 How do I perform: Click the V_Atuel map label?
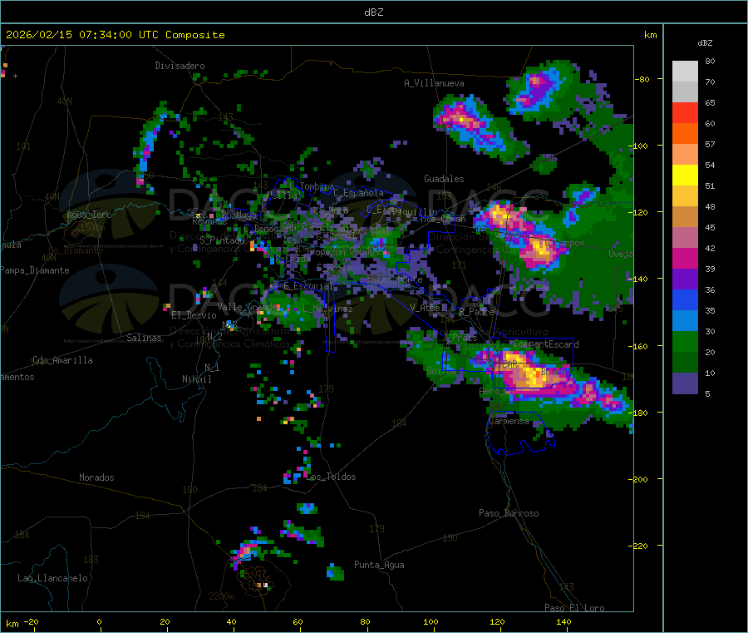click(427, 308)
